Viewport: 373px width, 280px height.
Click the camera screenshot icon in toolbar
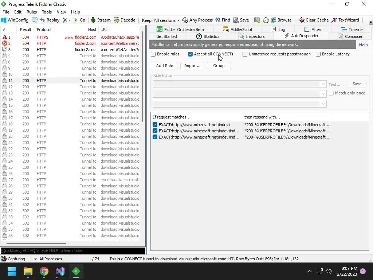[257, 20]
